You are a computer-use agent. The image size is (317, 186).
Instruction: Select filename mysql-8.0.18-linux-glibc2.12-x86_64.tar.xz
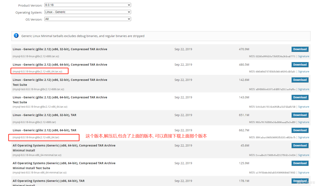pyautogui.click(x=37, y=72)
